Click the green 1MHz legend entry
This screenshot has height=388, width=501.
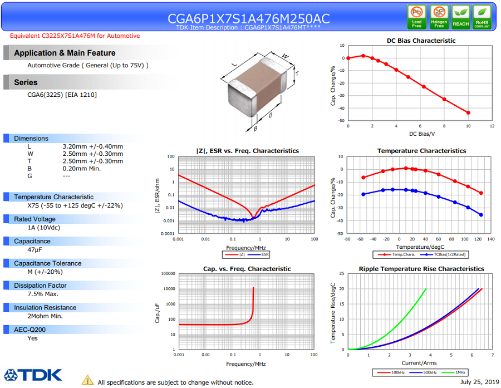pyautogui.click(x=453, y=372)
